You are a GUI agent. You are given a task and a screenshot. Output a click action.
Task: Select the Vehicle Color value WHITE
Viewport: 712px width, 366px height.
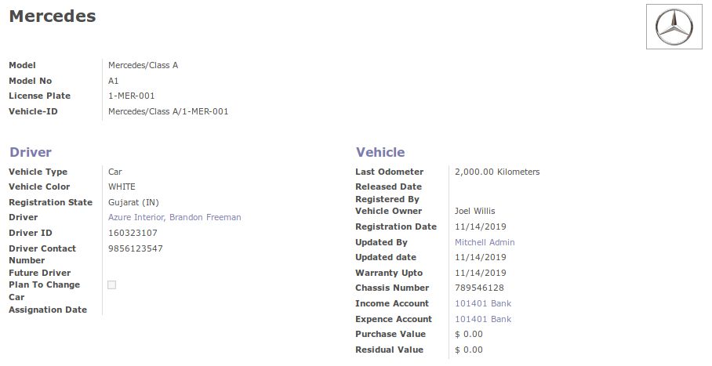click(122, 187)
